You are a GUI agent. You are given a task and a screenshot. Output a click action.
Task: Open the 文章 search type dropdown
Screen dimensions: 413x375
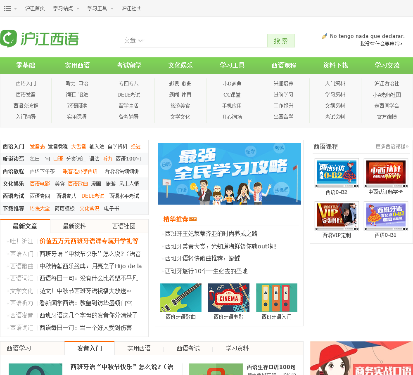coord(133,40)
